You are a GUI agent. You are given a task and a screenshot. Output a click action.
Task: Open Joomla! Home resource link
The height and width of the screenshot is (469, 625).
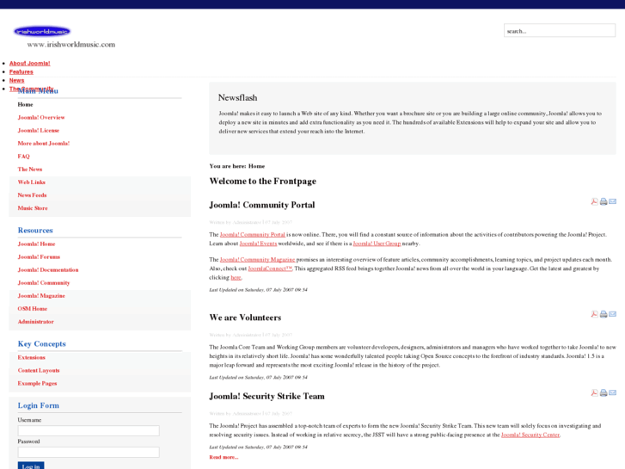(36, 244)
